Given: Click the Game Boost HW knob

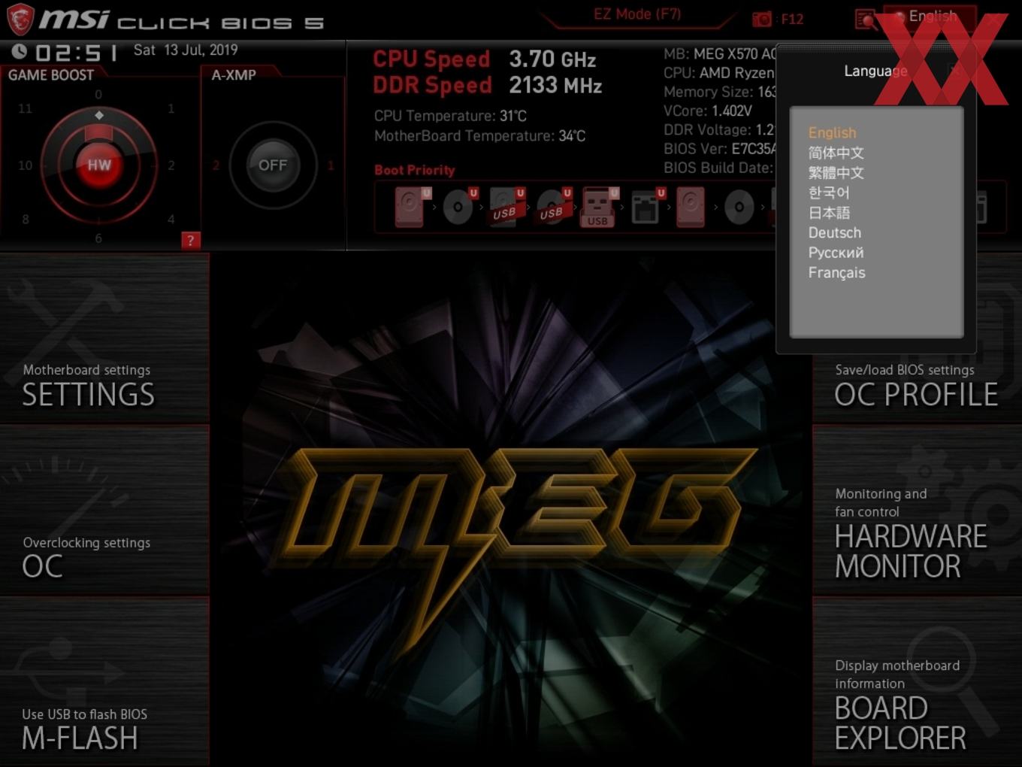Looking at the screenshot, I should [x=98, y=165].
